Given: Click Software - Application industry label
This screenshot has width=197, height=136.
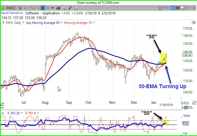Looking at the screenshot, I should (42, 13).
